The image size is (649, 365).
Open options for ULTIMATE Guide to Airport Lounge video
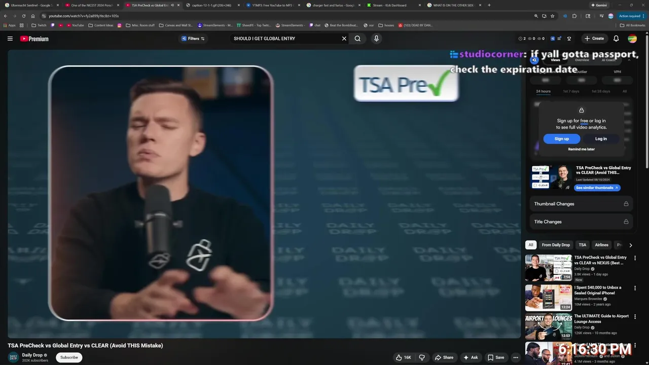click(635, 316)
